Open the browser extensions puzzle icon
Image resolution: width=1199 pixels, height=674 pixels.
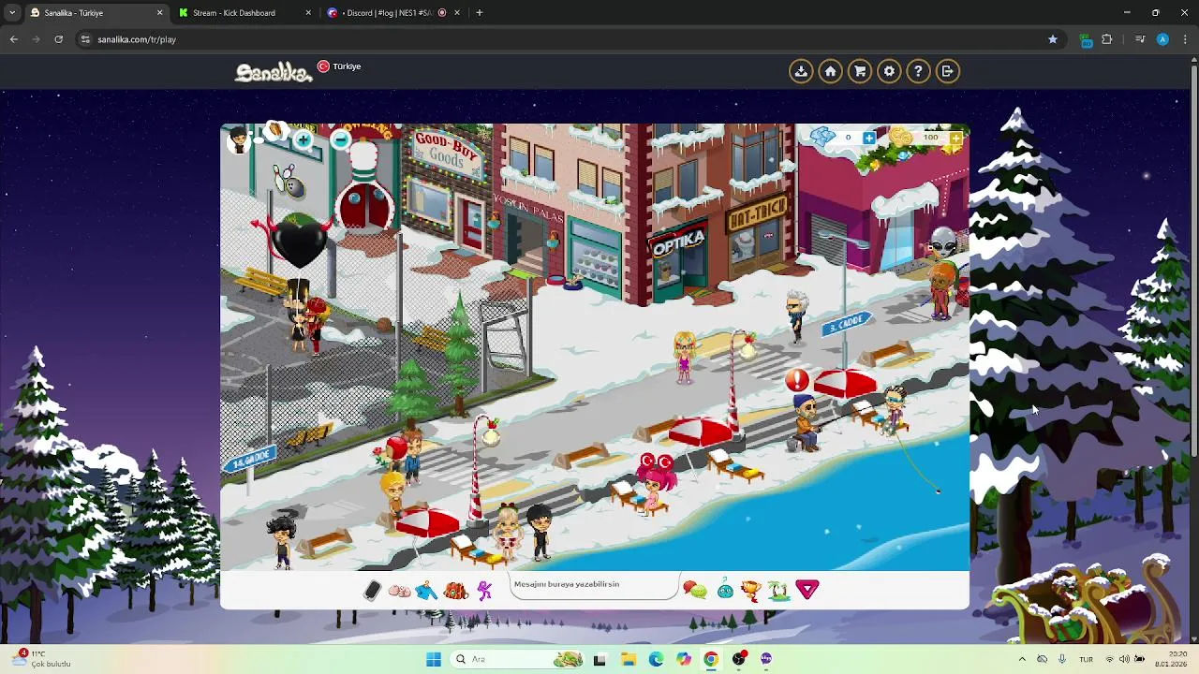[1107, 39]
